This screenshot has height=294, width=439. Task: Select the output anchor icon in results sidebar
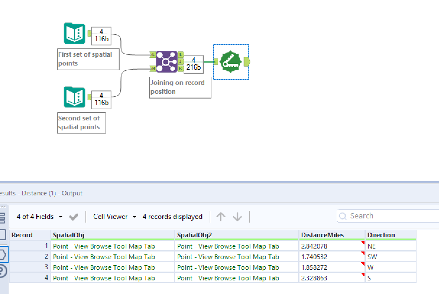(2, 255)
